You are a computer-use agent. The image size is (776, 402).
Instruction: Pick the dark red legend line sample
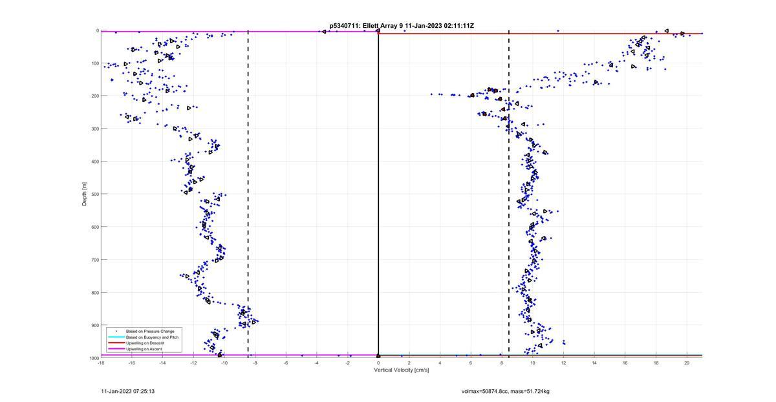(116, 343)
